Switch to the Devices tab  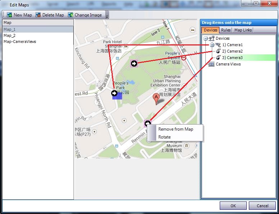pos(210,30)
